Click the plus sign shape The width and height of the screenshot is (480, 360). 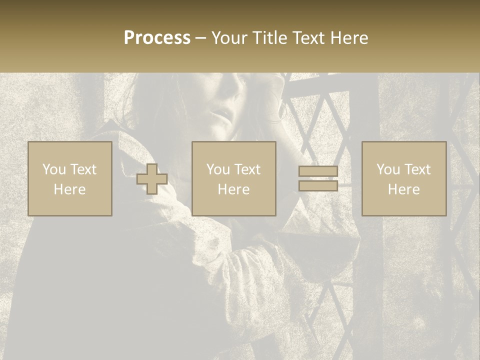coord(152,179)
